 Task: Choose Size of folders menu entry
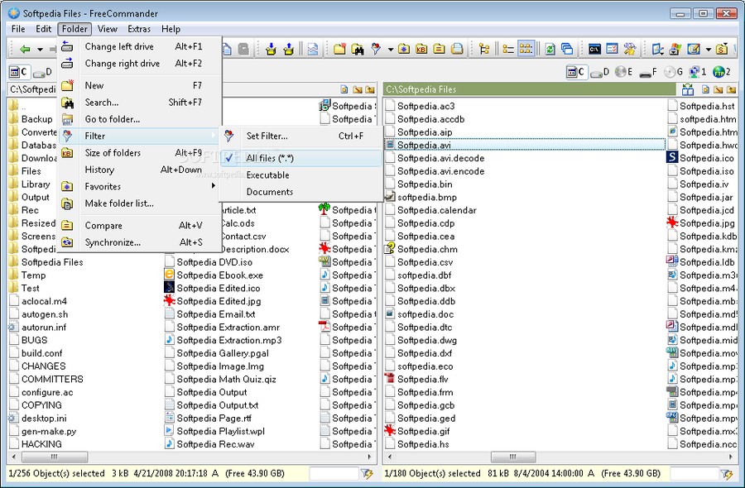pos(140,153)
